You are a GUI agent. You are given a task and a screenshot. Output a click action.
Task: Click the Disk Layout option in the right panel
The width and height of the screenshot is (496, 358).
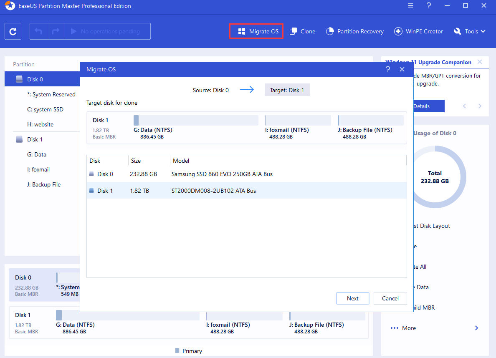pyautogui.click(x=432, y=226)
